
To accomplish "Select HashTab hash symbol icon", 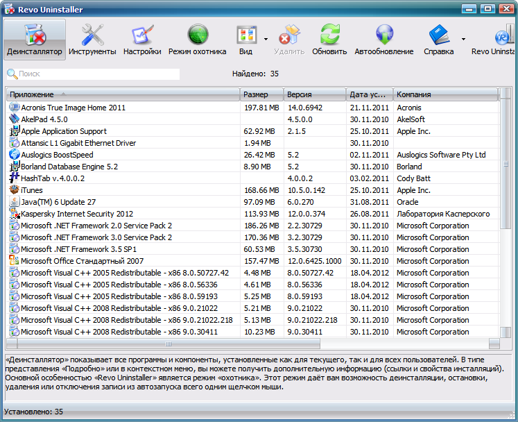I will [14, 178].
